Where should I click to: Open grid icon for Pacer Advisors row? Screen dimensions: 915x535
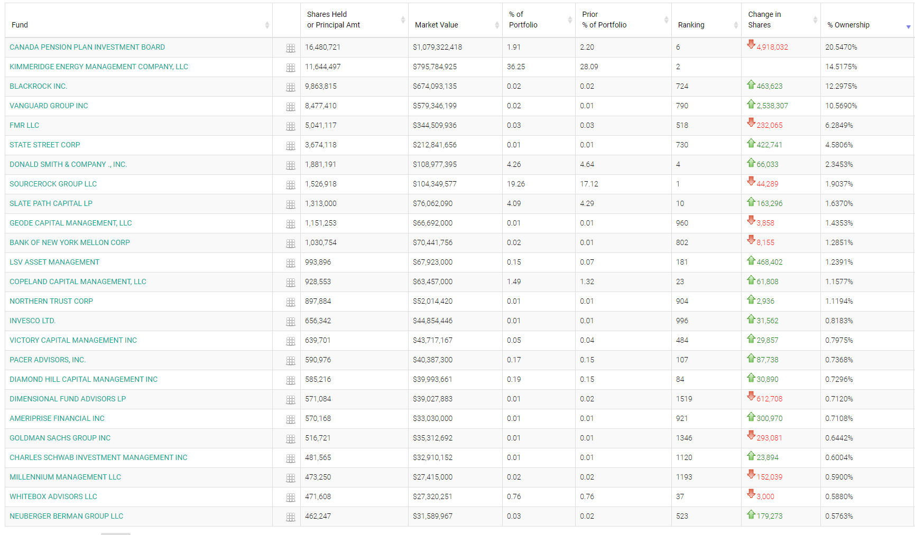291,361
